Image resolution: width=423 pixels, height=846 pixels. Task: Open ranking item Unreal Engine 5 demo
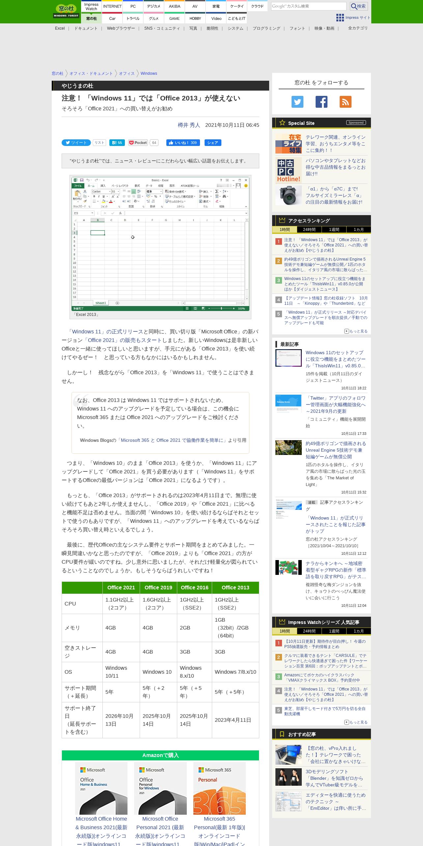point(325,265)
